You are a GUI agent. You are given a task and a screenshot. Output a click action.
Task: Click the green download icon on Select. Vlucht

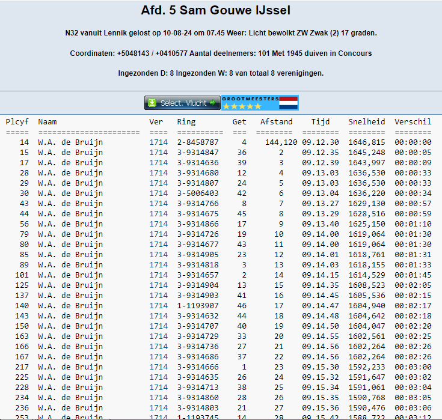click(x=152, y=103)
